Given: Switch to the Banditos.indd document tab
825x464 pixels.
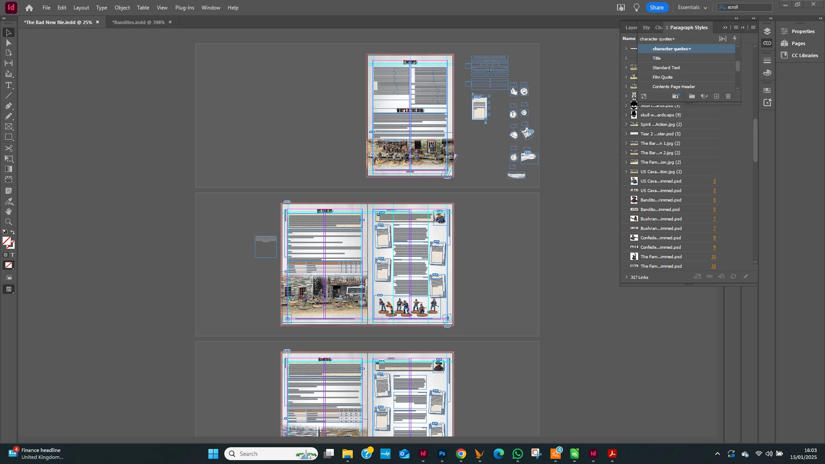Looking at the screenshot, I should pos(138,22).
